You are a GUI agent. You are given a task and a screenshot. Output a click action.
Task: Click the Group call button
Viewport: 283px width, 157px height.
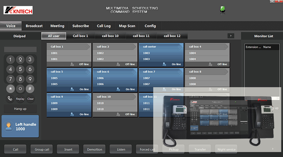[x=42, y=149]
